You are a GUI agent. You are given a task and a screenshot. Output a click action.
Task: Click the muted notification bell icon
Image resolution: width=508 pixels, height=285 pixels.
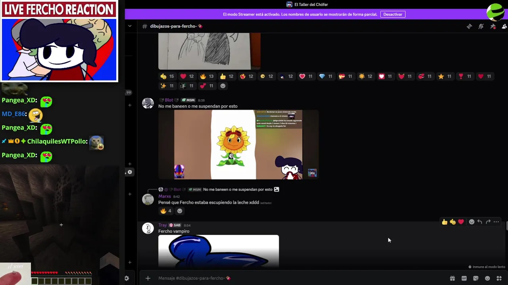tap(481, 26)
